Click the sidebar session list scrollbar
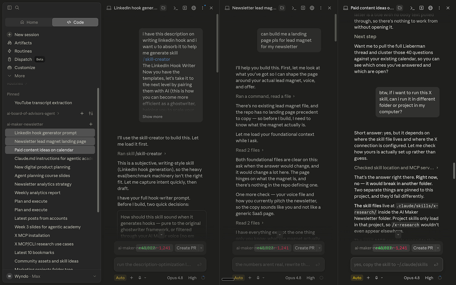 98,150
